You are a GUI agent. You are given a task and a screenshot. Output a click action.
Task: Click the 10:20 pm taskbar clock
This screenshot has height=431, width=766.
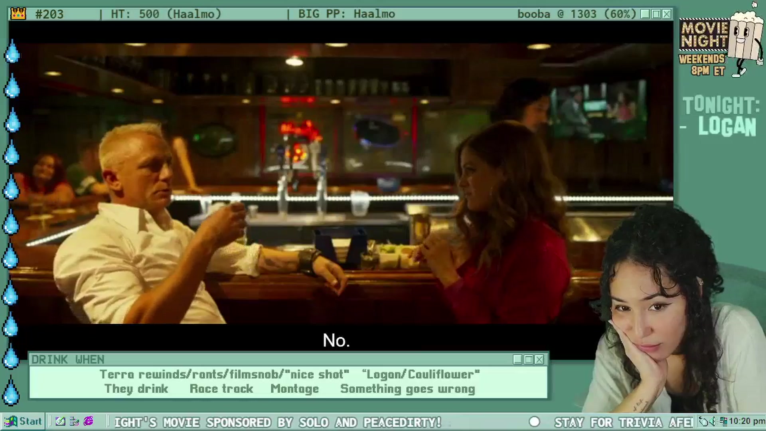coord(747,421)
